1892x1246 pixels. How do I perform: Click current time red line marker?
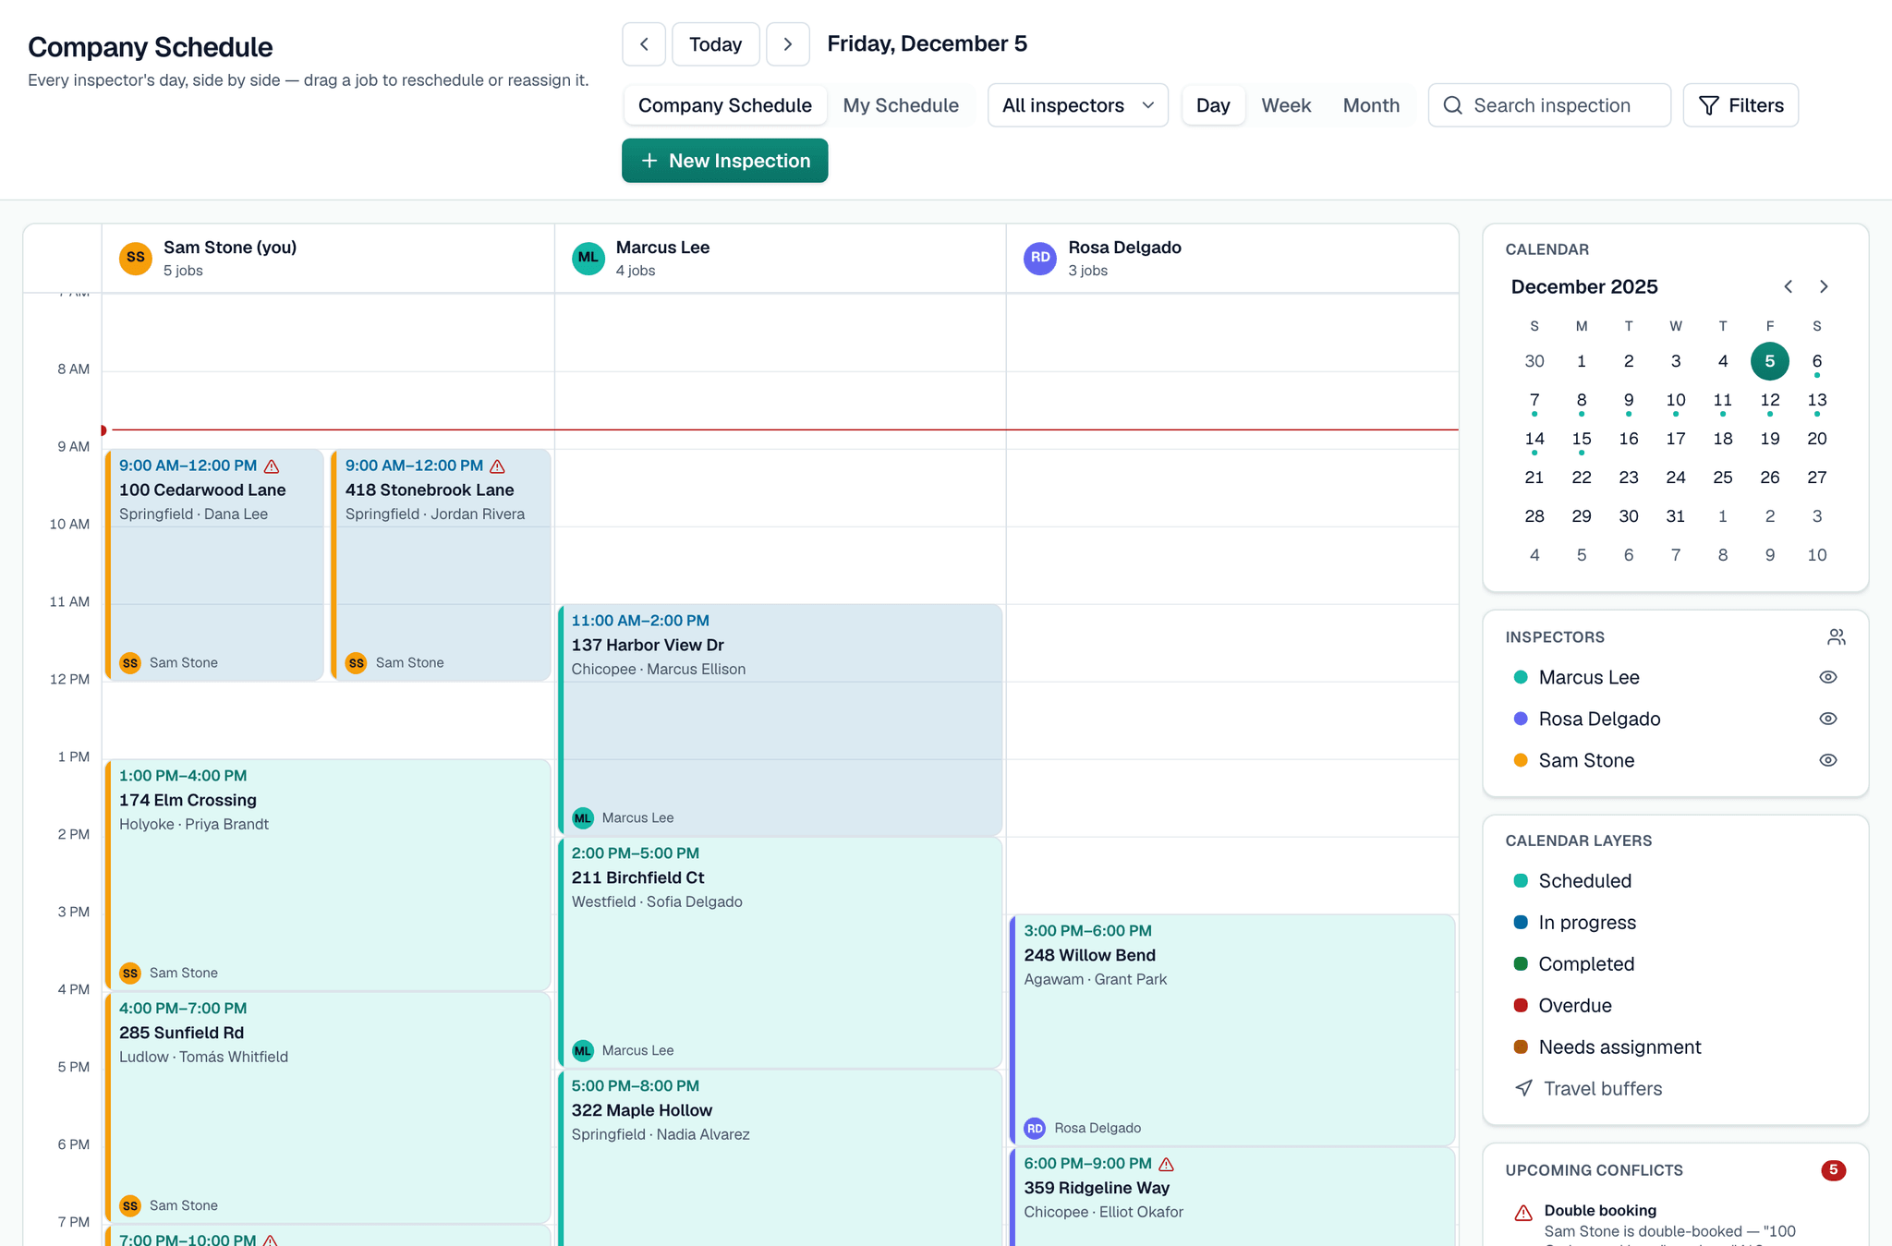[103, 430]
